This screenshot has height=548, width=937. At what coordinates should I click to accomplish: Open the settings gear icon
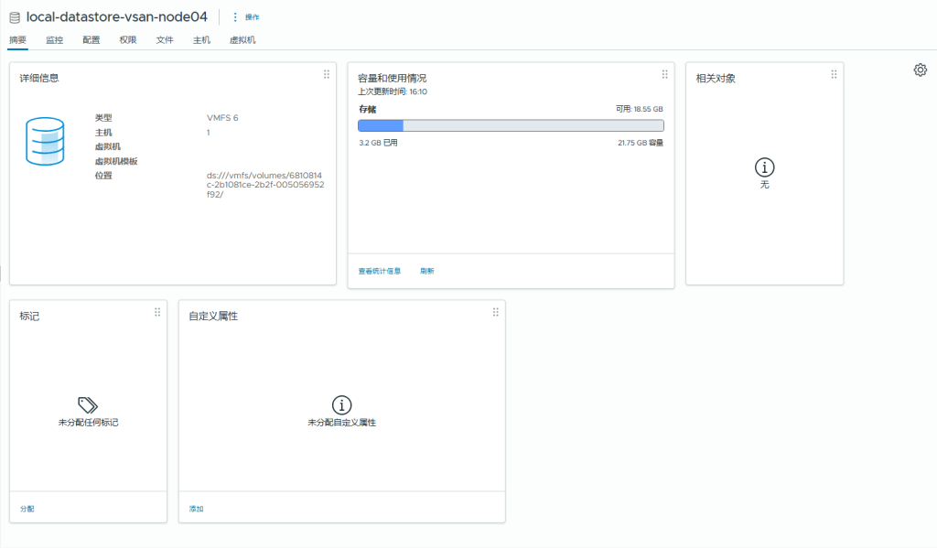pyautogui.click(x=920, y=69)
